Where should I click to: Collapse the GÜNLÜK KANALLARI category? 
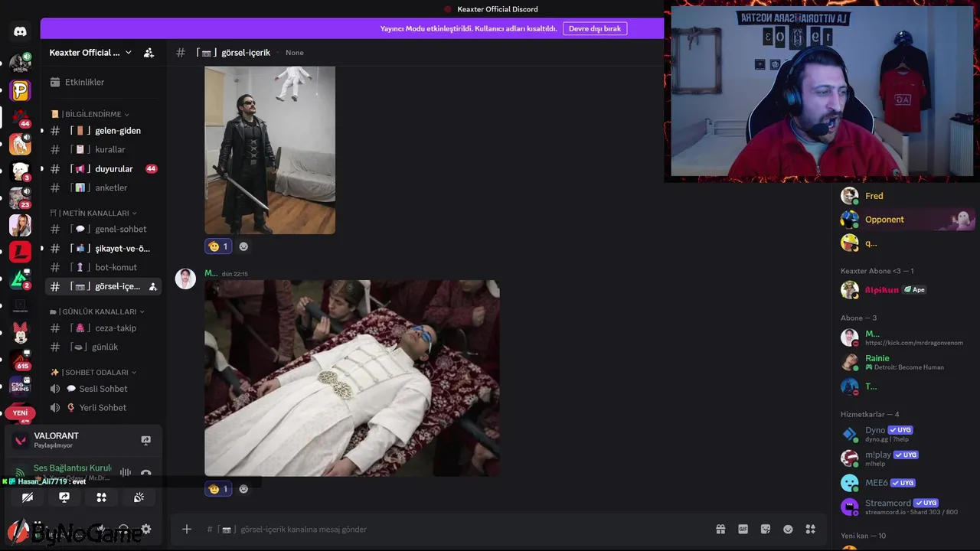tap(97, 311)
